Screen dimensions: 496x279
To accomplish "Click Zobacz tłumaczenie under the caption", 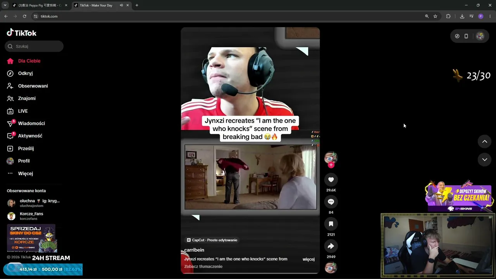I will (203, 267).
